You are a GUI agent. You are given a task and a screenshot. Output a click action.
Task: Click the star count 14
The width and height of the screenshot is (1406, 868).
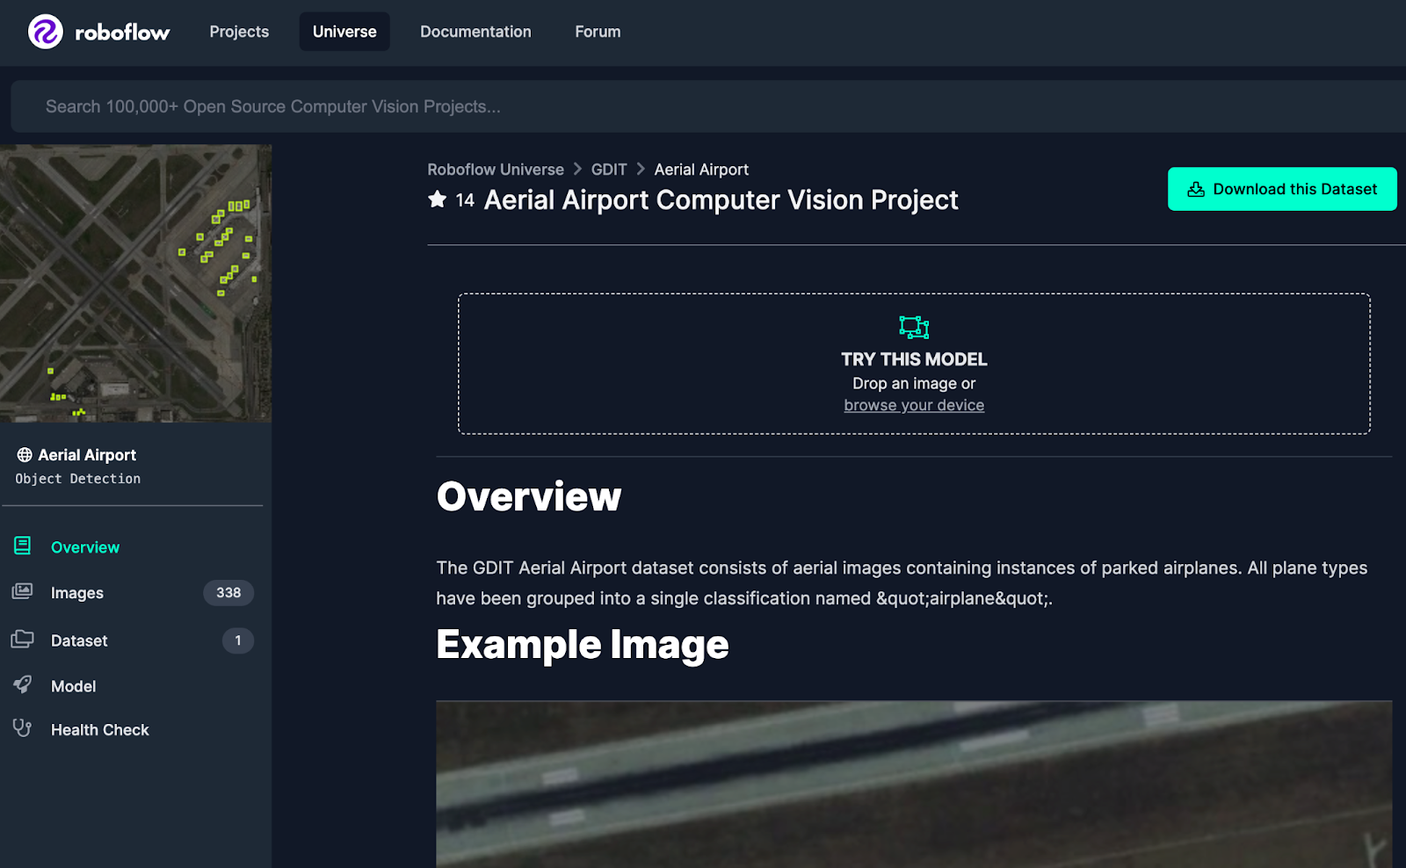point(465,200)
